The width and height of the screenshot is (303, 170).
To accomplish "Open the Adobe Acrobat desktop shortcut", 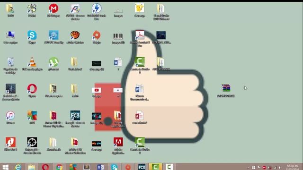I will point(140,35).
